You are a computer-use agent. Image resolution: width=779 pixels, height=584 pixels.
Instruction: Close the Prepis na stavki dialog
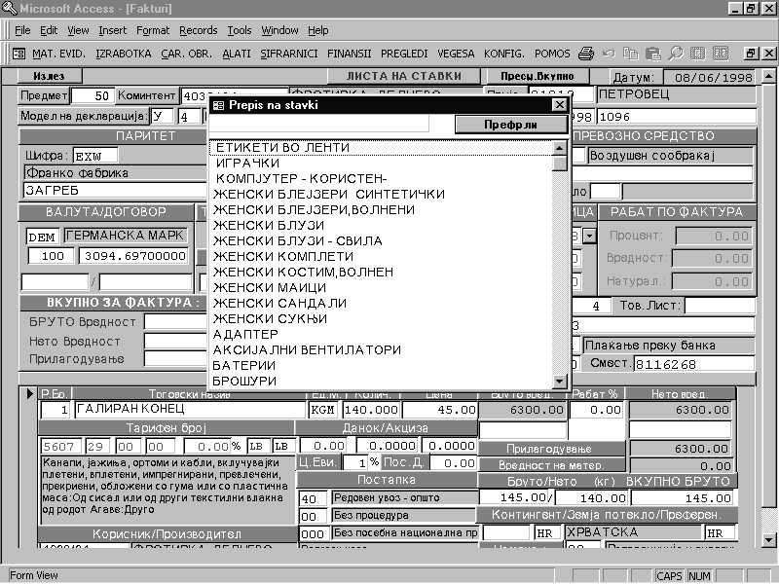(x=559, y=104)
